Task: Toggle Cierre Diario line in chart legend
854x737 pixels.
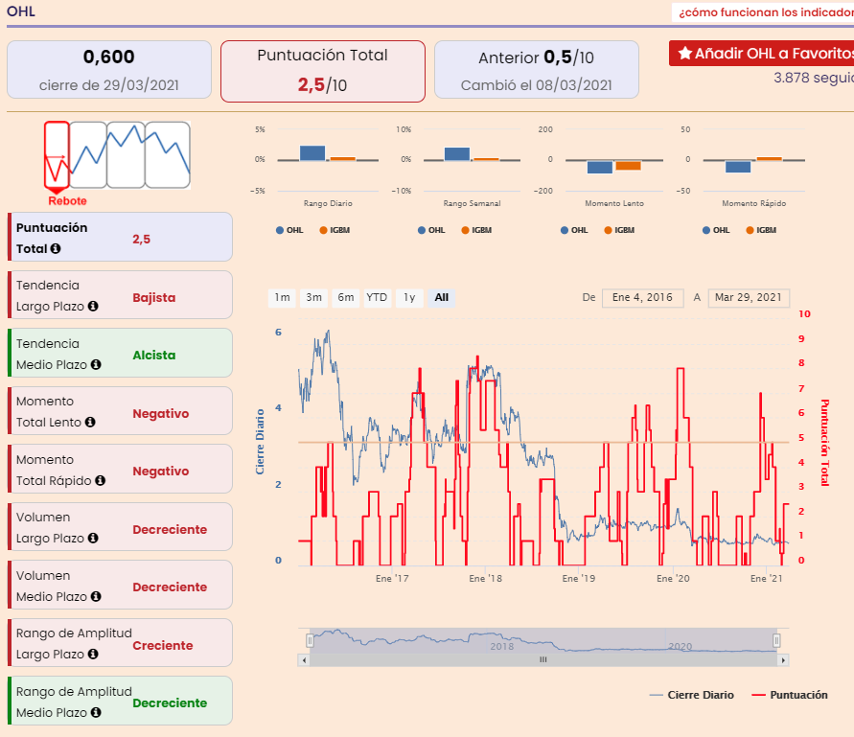Action: click(x=692, y=695)
